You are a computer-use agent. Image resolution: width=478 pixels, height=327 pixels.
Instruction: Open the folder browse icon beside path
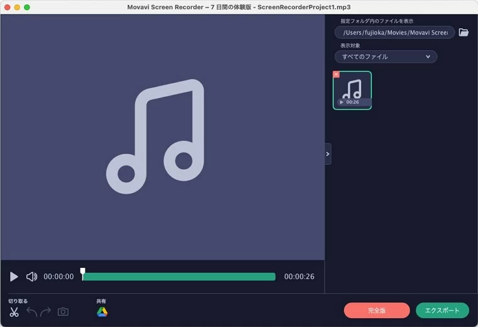pos(464,33)
